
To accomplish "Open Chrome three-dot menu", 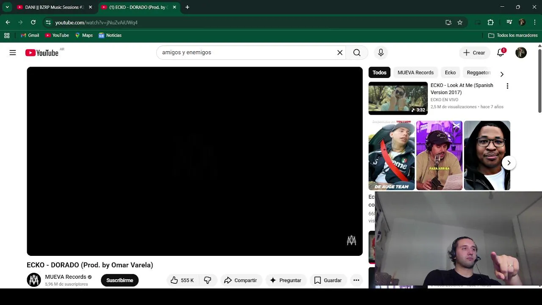I will click(x=535, y=22).
